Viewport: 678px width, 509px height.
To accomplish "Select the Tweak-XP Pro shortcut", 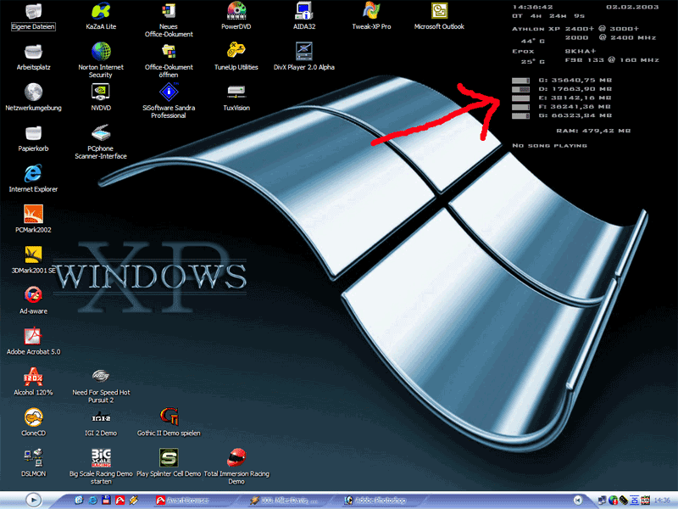I will click(371, 16).
